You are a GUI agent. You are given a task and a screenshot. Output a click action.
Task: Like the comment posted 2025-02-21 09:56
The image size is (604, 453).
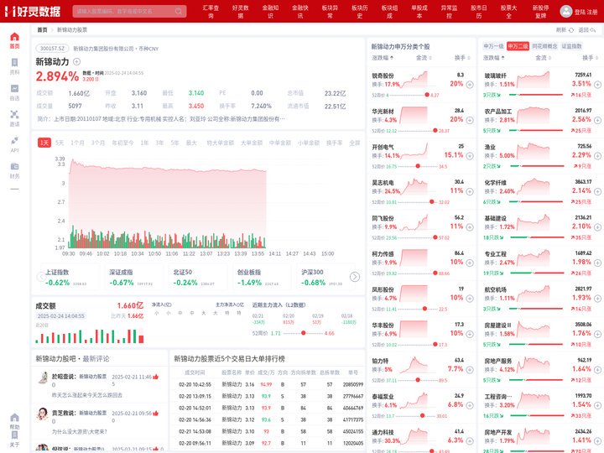pyautogui.click(x=156, y=414)
